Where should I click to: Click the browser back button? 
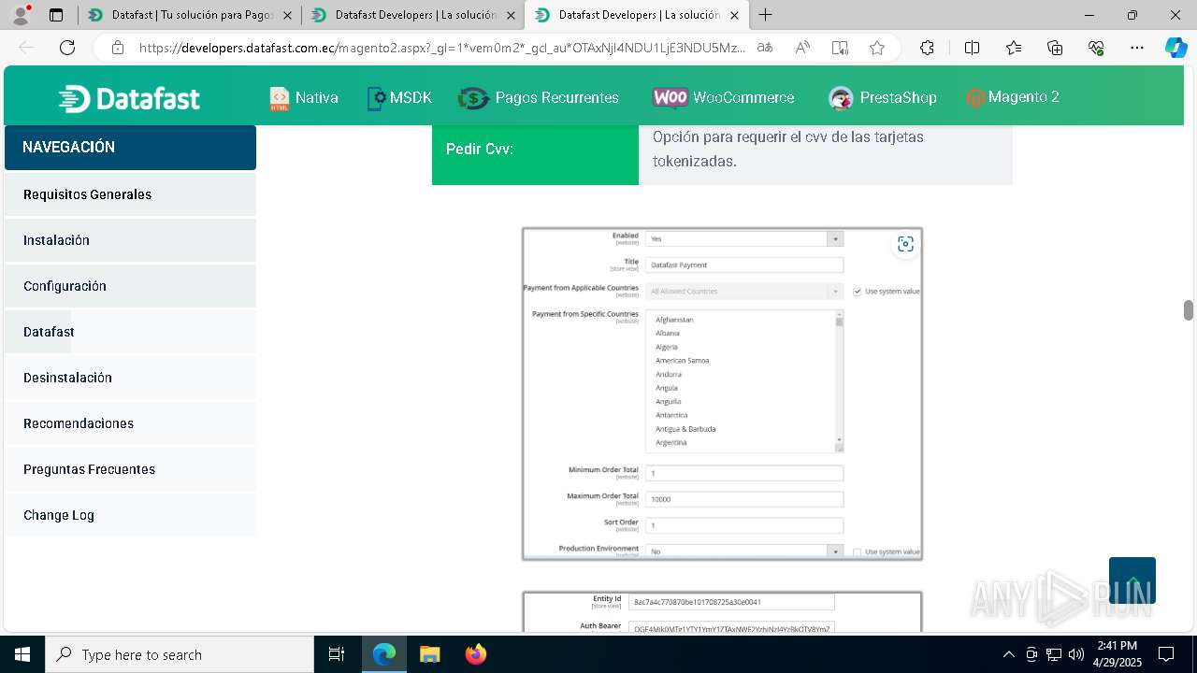coord(26,48)
